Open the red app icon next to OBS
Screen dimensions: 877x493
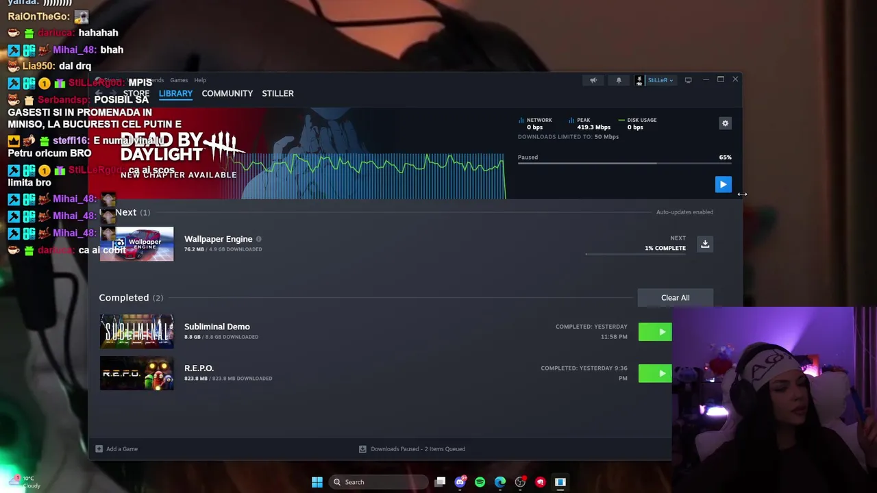click(540, 482)
